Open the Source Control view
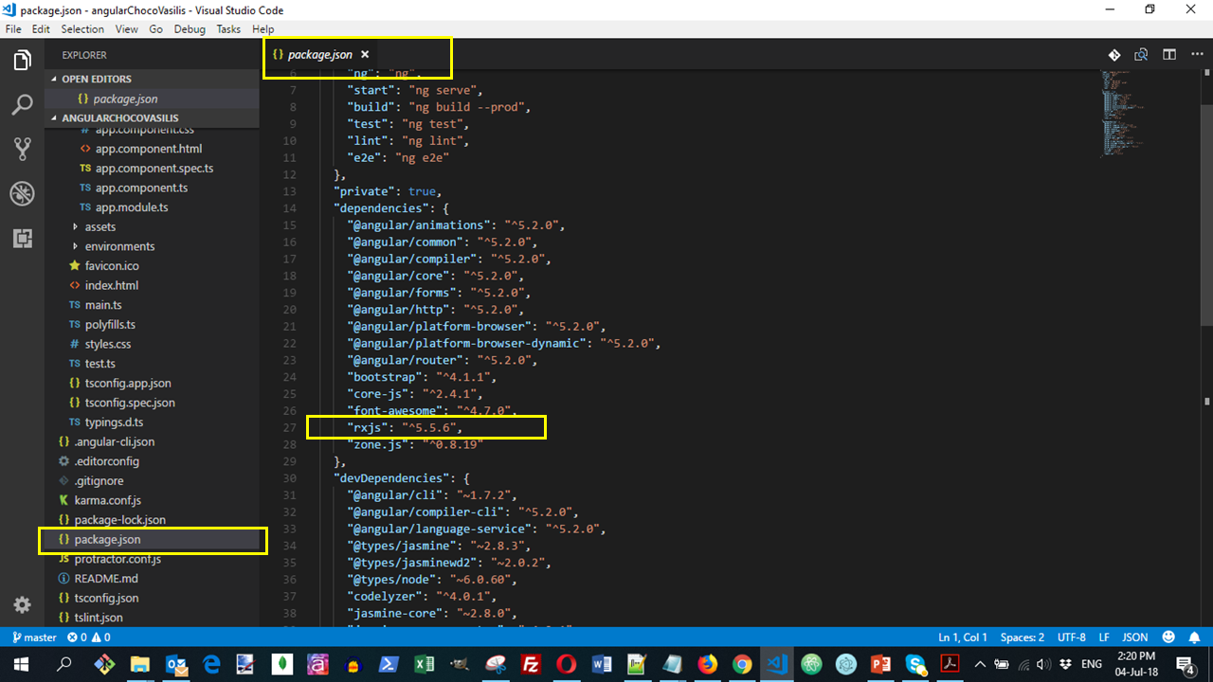The image size is (1213, 682). (22, 149)
